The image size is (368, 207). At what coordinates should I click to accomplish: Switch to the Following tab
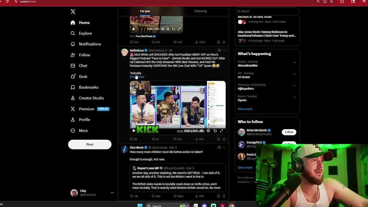[200, 11]
